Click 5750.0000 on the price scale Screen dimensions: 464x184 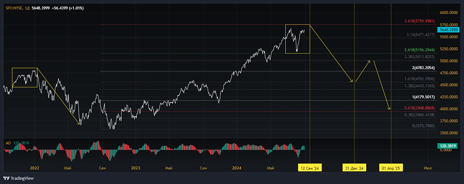449,25
